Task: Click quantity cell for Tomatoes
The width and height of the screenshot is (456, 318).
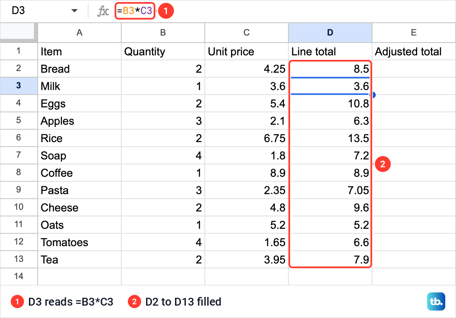Action: [163, 242]
